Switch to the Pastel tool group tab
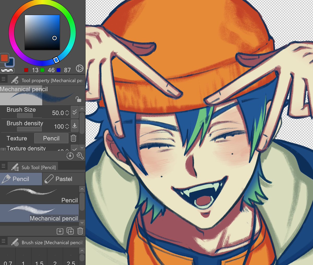Image resolution: width=313 pixels, height=265 pixels. pos(63,179)
